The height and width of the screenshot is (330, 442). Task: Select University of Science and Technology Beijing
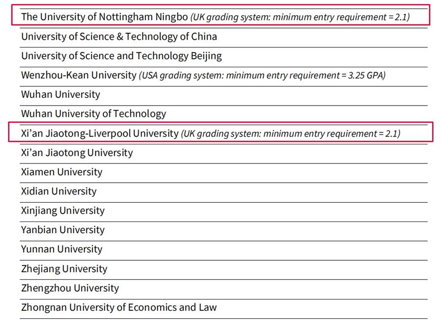(121, 56)
